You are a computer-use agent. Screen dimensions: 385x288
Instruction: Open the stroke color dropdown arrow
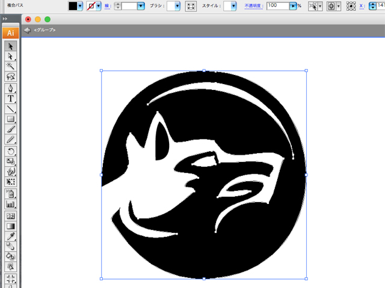pos(99,6)
